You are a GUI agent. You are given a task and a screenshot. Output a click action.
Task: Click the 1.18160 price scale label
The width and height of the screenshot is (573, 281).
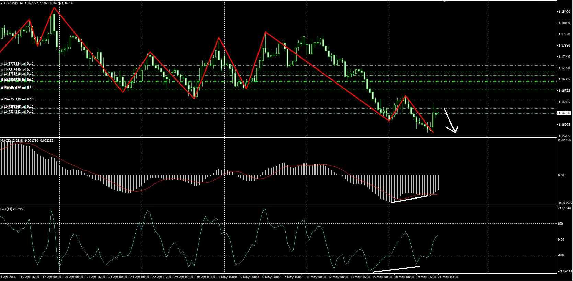(564, 23)
